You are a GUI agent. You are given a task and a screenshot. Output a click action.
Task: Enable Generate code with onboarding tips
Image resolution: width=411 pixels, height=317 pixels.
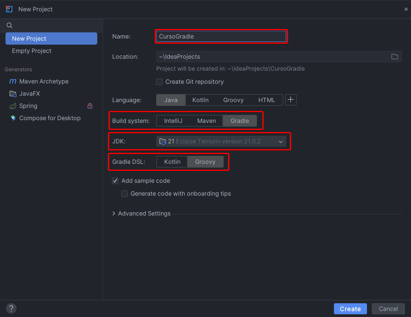click(124, 194)
